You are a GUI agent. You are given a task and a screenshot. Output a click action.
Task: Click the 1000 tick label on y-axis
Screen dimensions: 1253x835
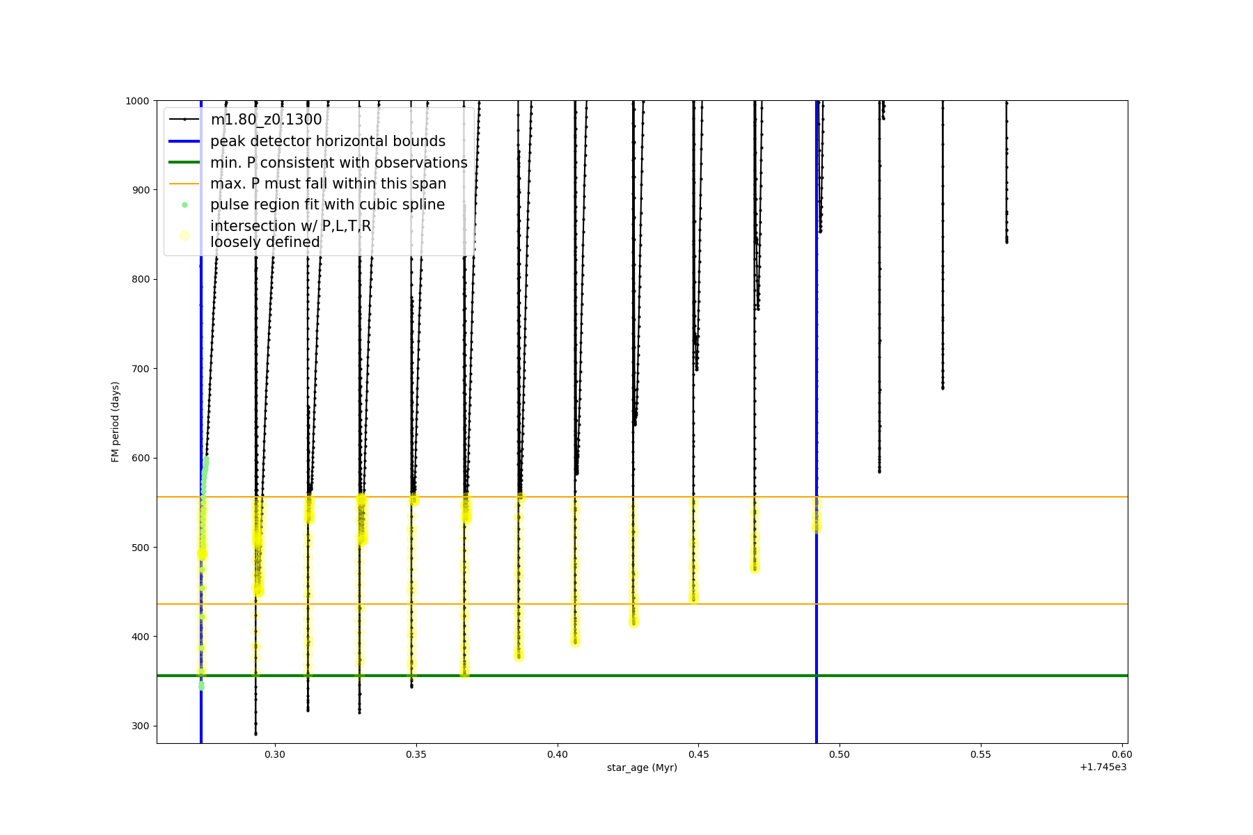(x=137, y=101)
